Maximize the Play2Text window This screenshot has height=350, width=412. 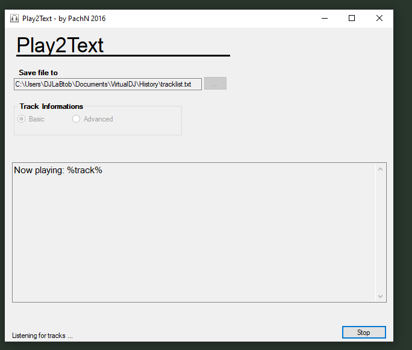click(x=352, y=19)
